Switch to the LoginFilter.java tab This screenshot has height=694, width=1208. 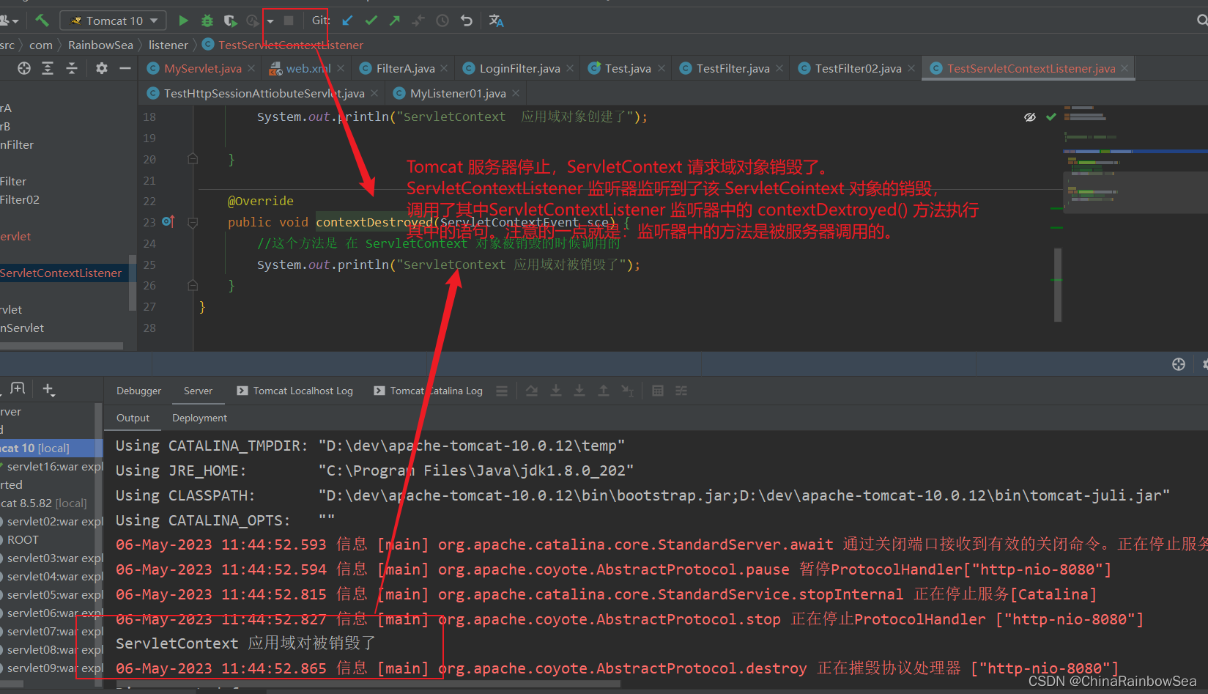pos(519,68)
